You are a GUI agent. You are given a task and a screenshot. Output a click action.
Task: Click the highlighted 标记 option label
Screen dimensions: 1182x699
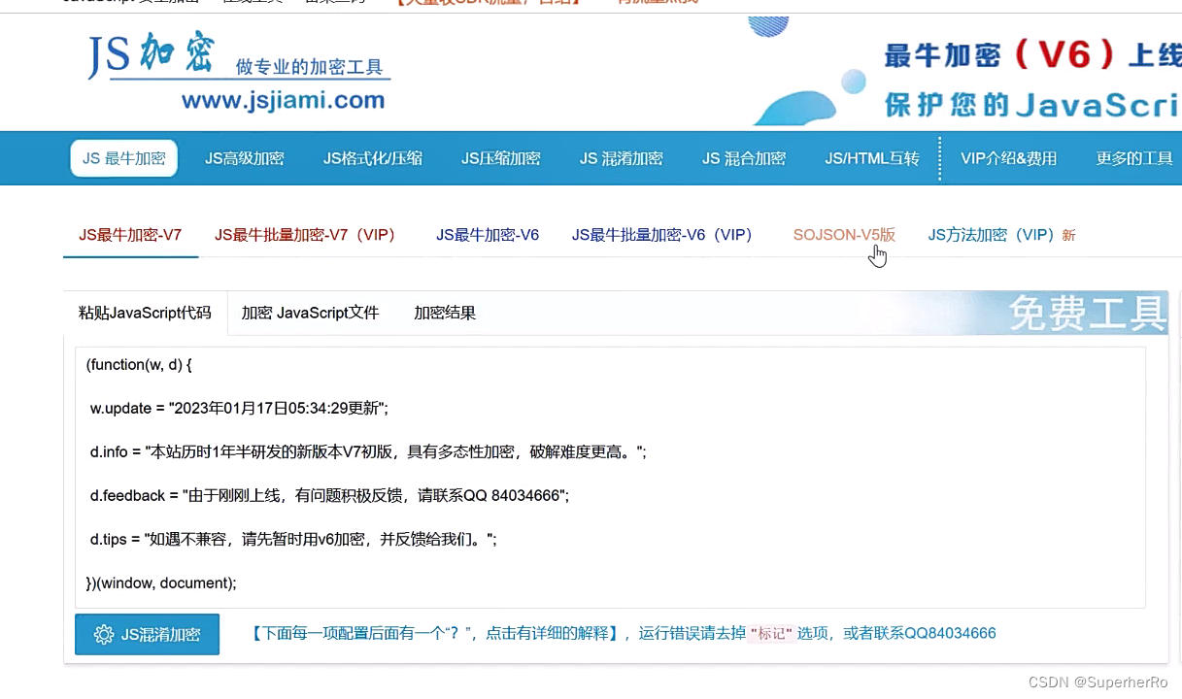tap(772, 632)
